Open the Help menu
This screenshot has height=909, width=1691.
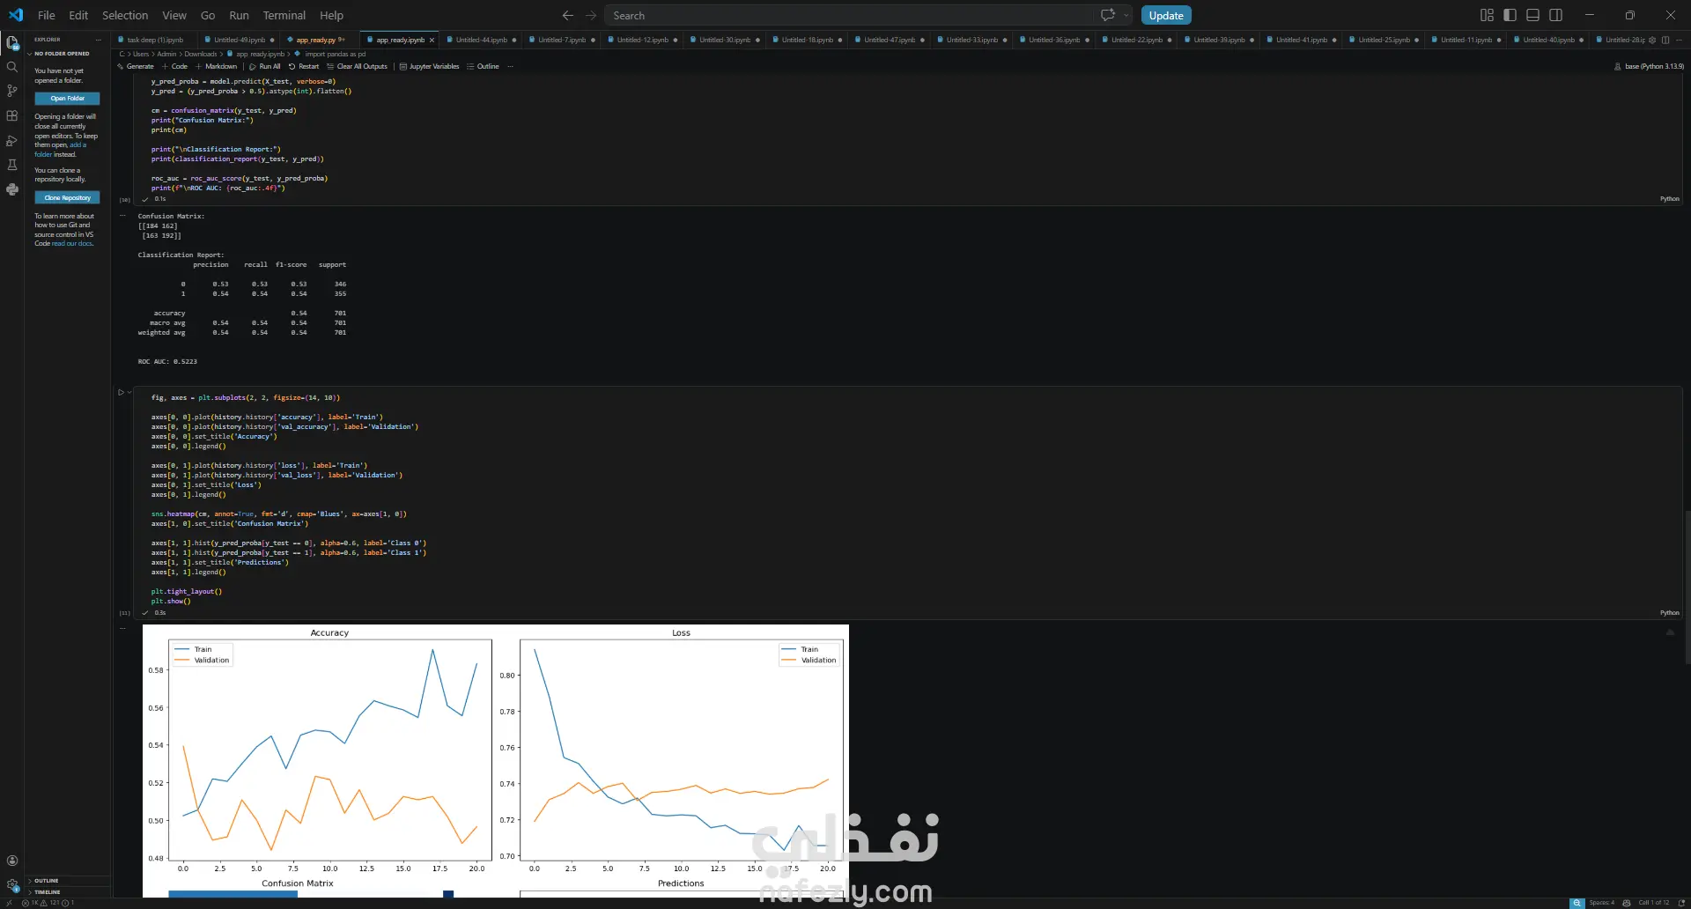coord(332,15)
